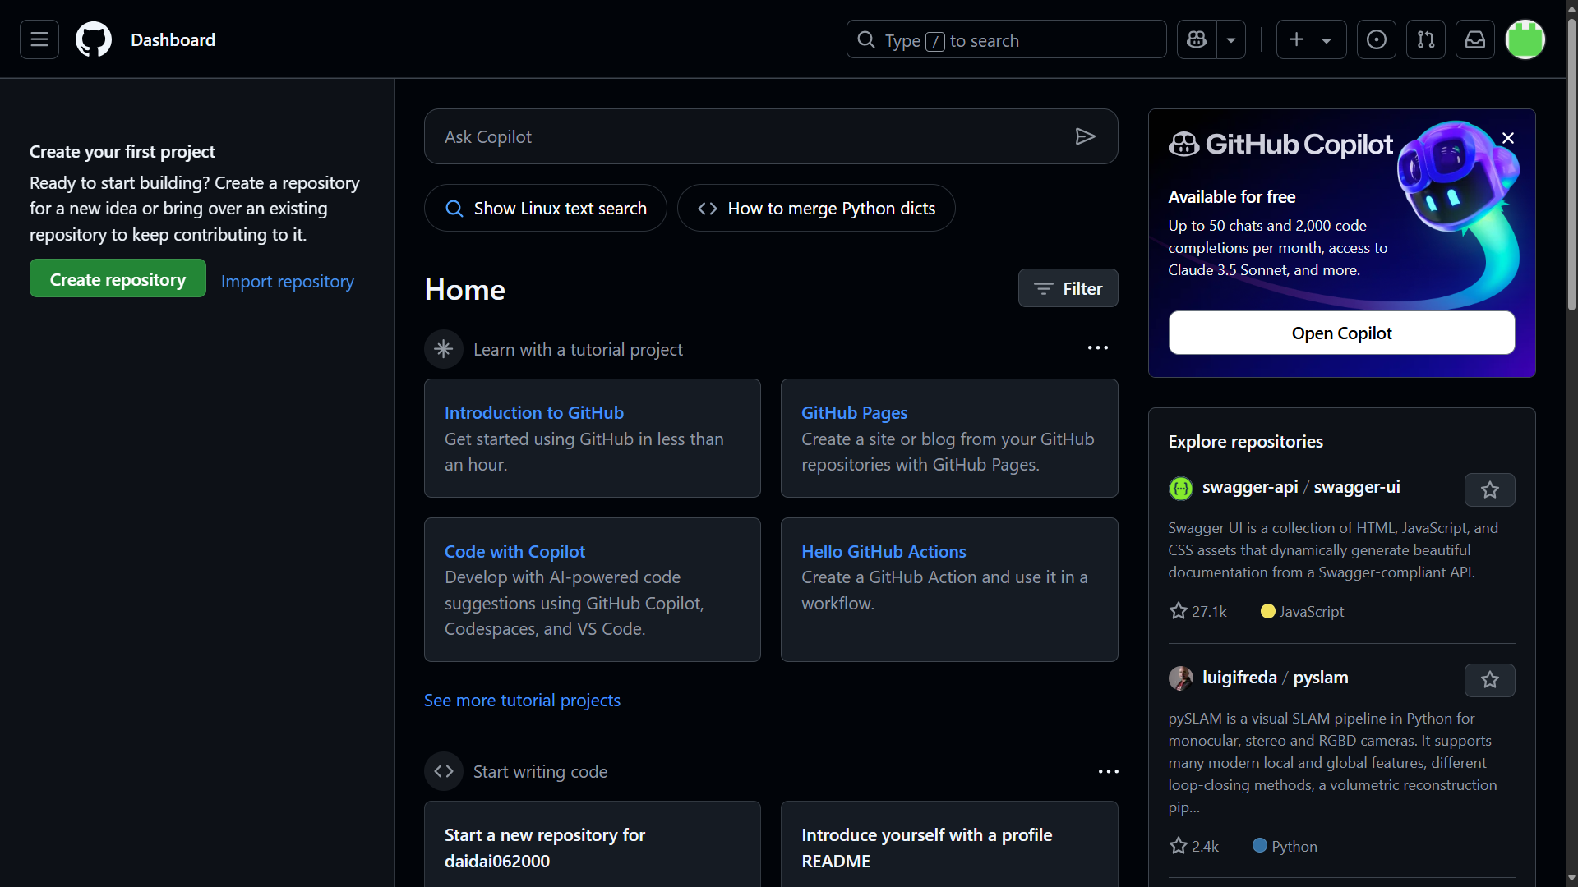Star the luigifreda/pyslam repository
The image size is (1578, 887).
tap(1490, 680)
